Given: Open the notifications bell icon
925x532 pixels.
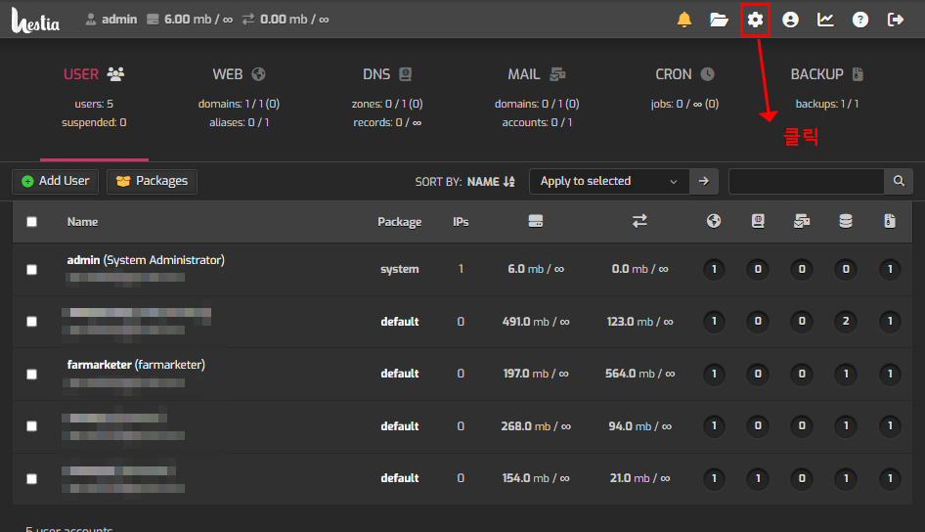Looking at the screenshot, I should coord(684,20).
